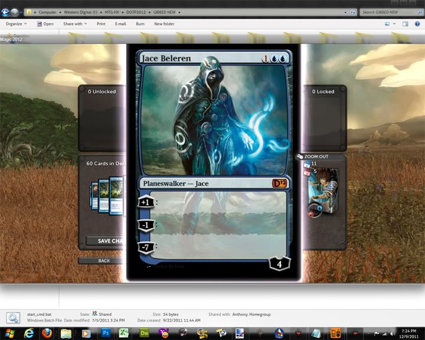Click the address bar refresh button
Screen dimensions: 425x340
[352, 12]
